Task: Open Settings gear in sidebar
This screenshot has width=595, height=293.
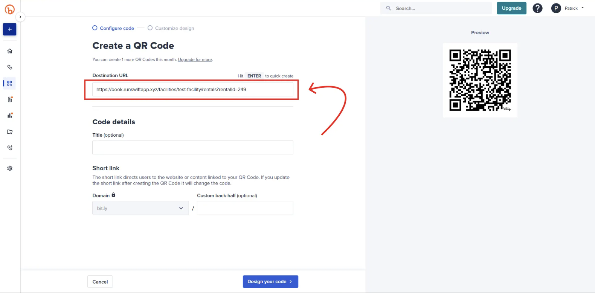Action: pos(10,168)
